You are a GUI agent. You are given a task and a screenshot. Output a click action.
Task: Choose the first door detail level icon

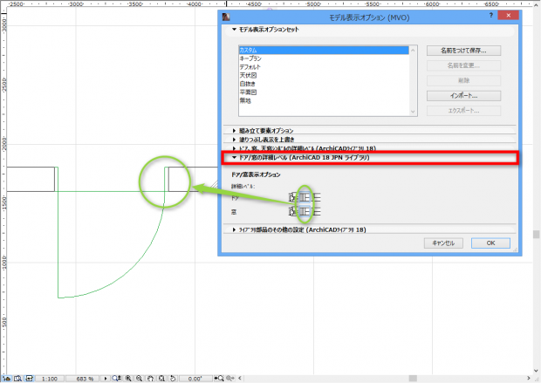click(x=293, y=197)
